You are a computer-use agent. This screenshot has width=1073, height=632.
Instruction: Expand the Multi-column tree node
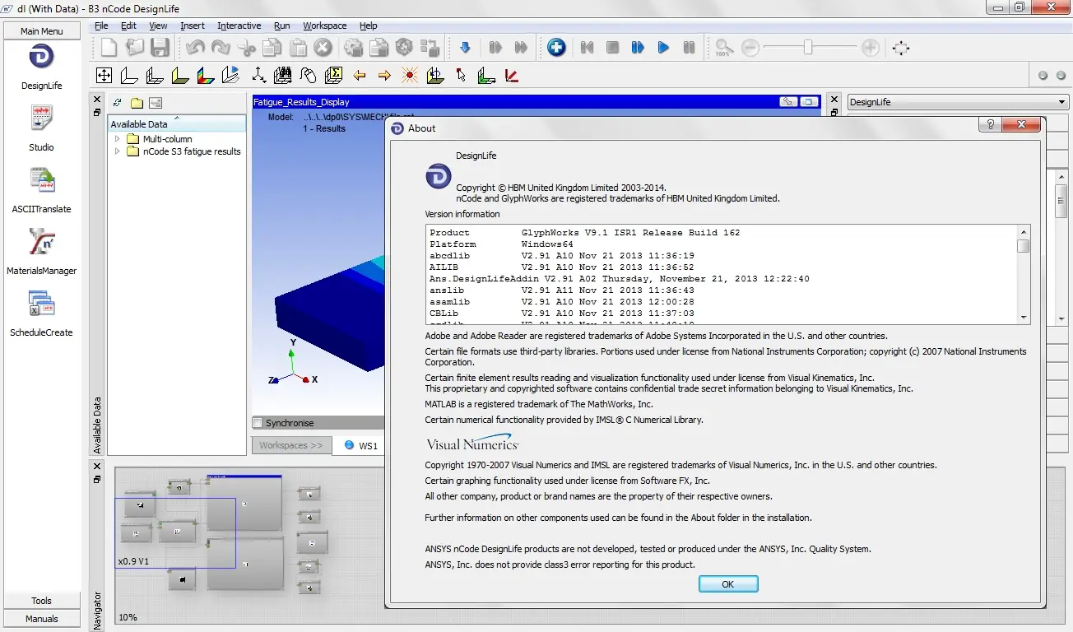click(x=118, y=139)
